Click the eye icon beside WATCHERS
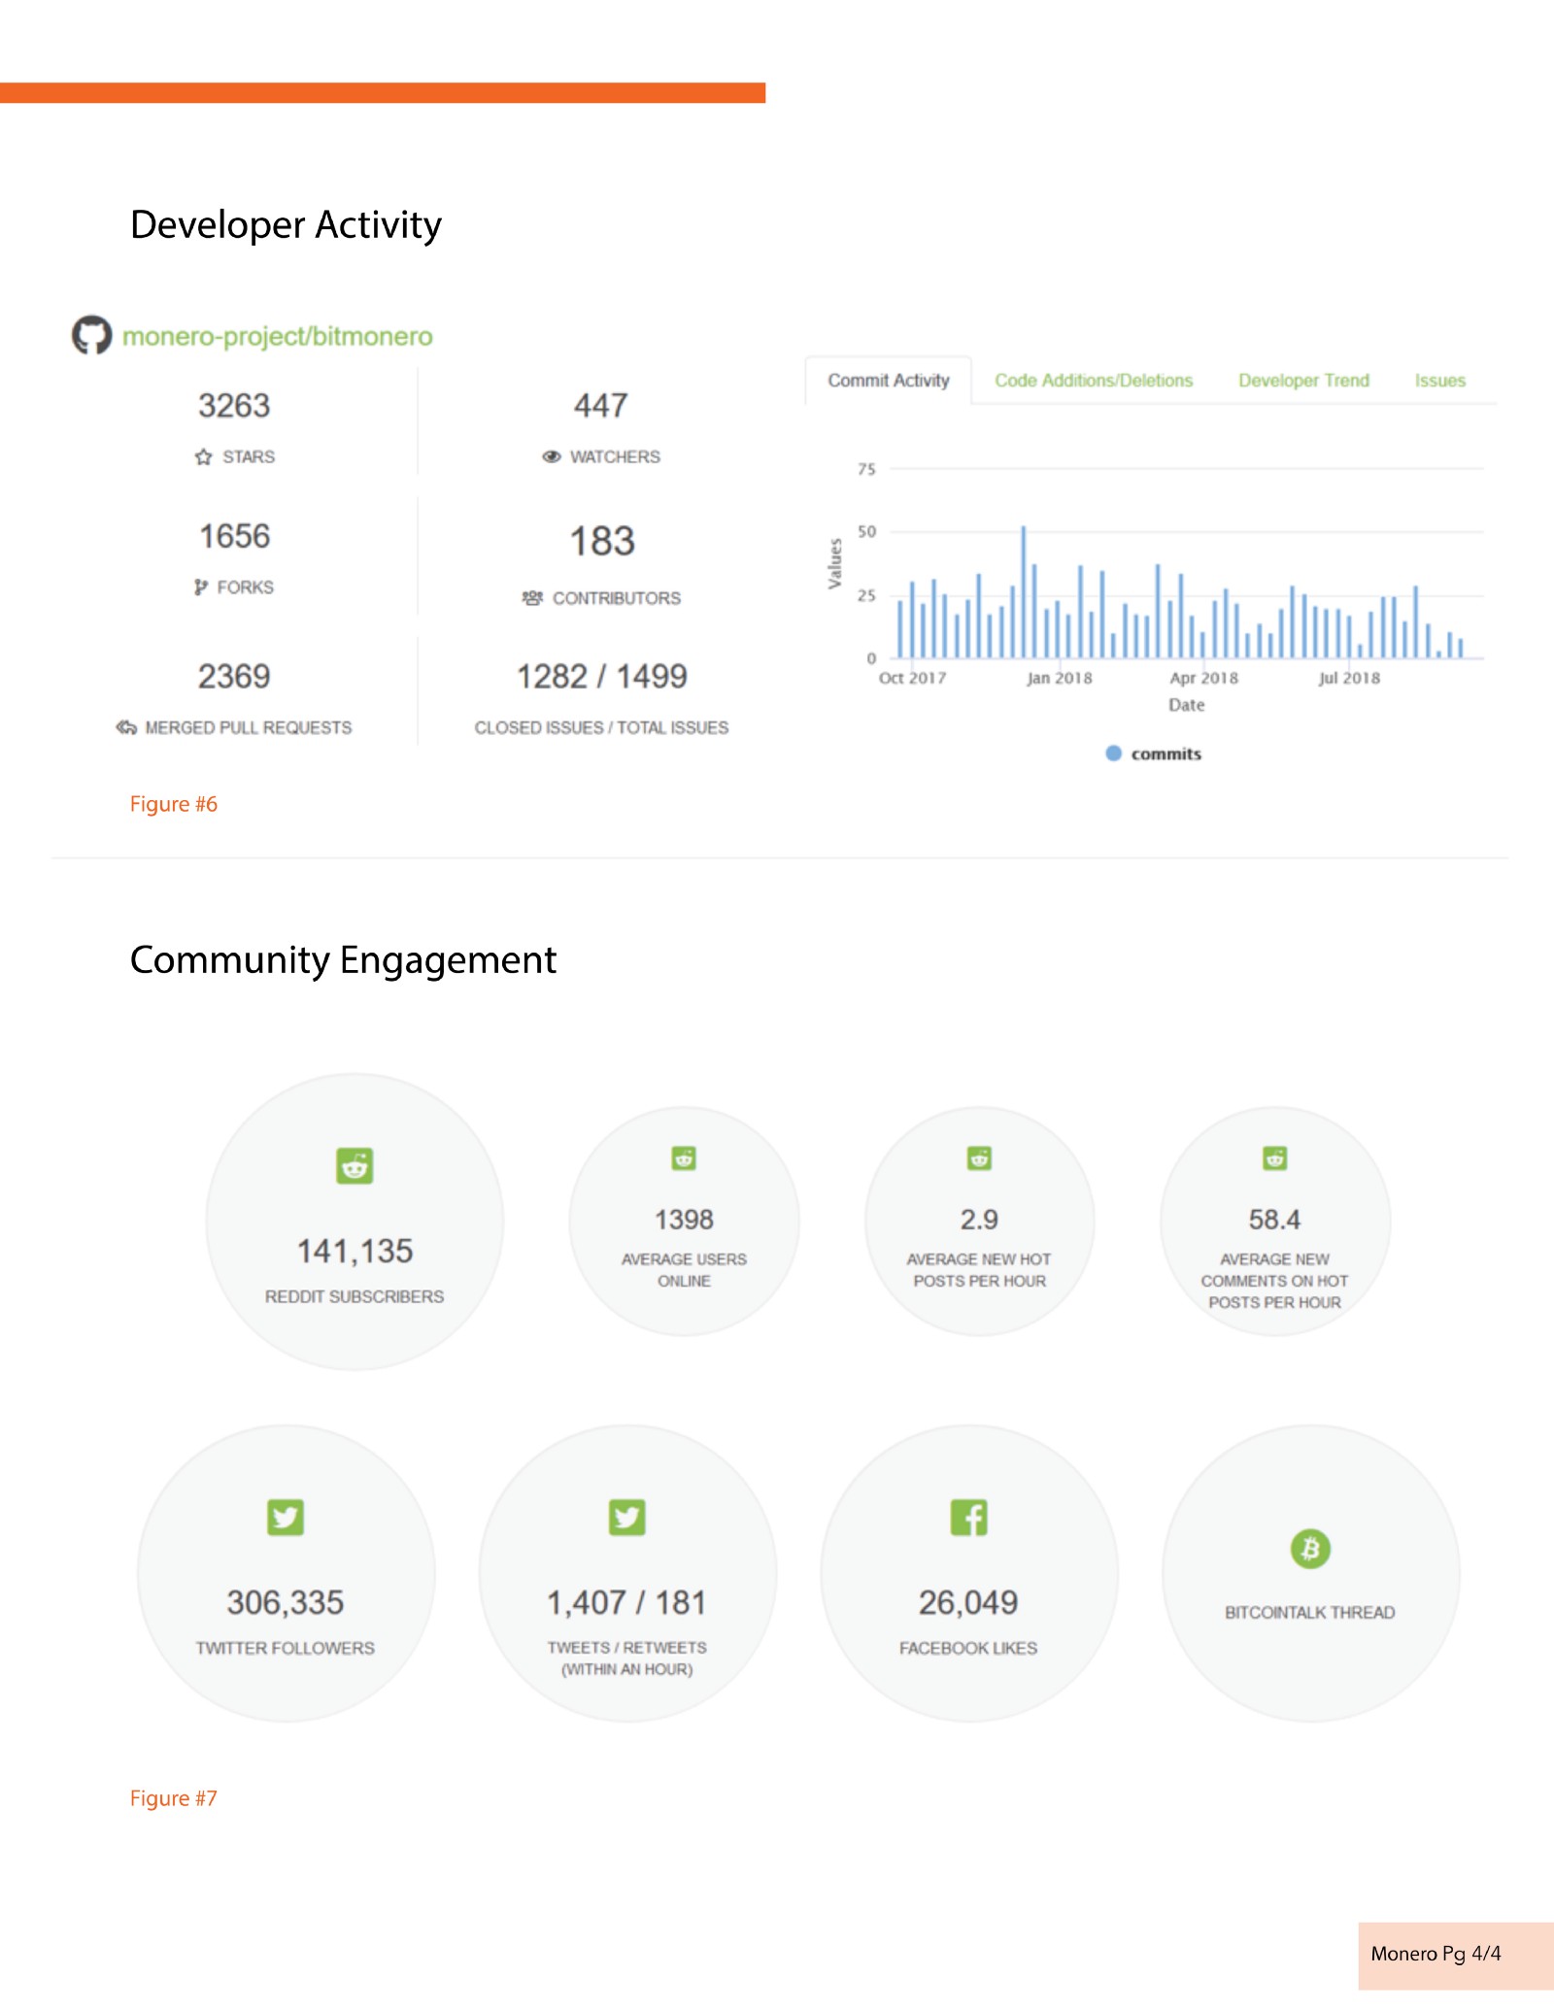 click(x=552, y=456)
